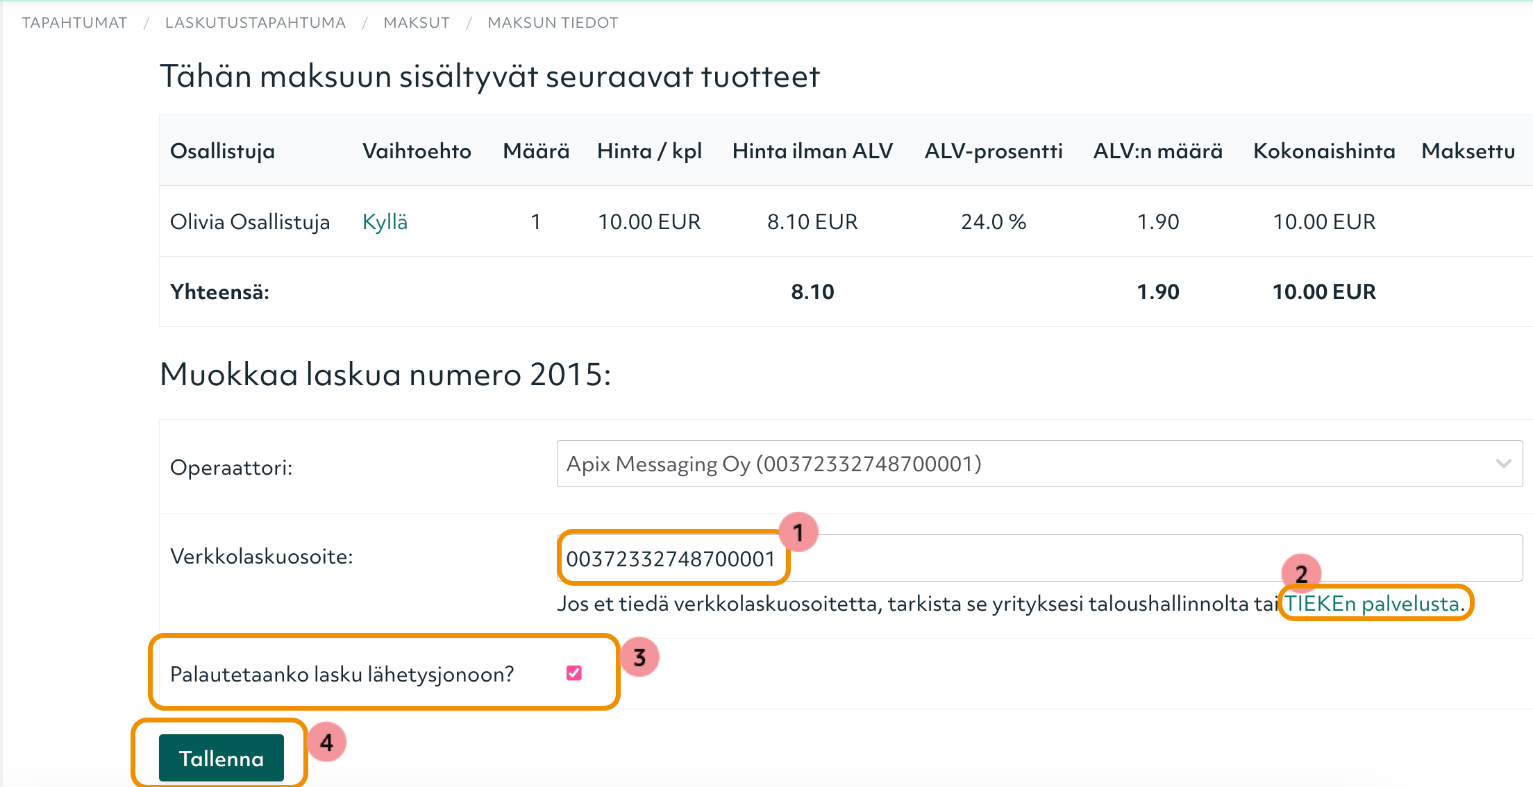1533x787 pixels.
Task: Open the Operaattori dropdown
Action: point(1039,464)
